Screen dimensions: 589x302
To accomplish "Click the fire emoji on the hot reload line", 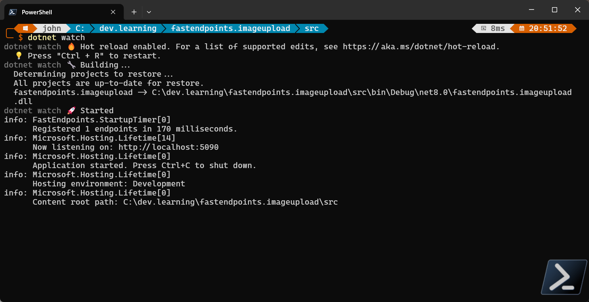I will pos(71,46).
